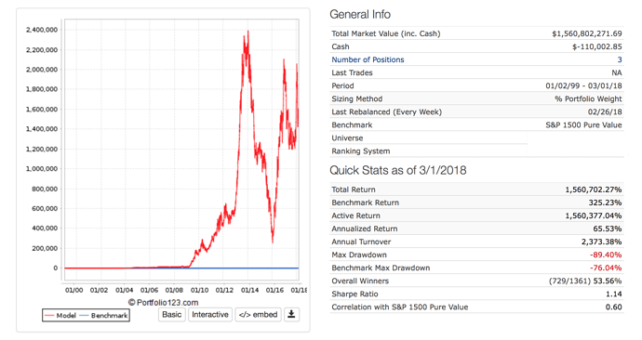The image size is (642, 340).
Task: Click Benchmark Max Drawdown -76.04% value
Action: pyautogui.click(x=606, y=268)
